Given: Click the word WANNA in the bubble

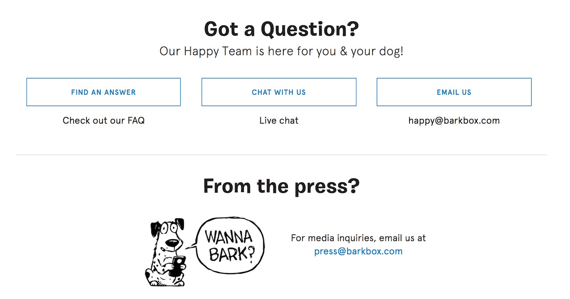Looking at the screenshot, I should pos(228,237).
